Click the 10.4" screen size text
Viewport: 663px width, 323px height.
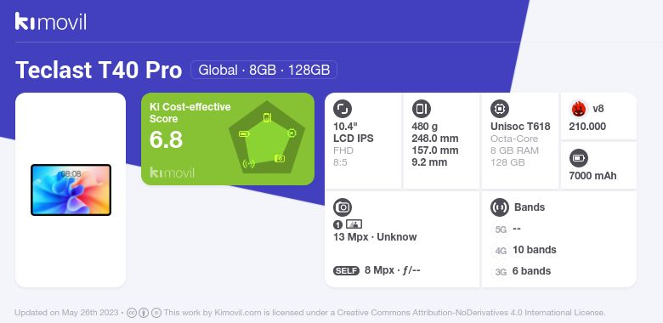tap(345, 127)
